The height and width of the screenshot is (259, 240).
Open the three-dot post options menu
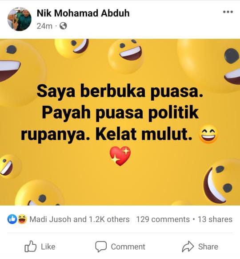coord(228,12)
